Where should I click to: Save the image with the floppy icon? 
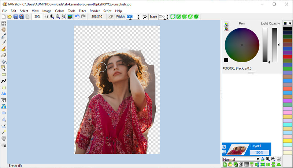(x=16, y=17)
